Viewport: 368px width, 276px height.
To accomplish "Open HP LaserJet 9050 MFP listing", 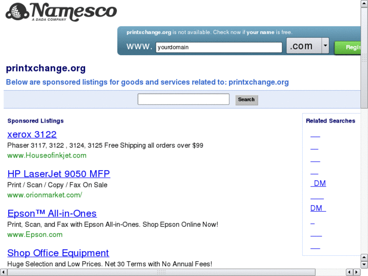I will pyautogui.click(x=59, y=174).
